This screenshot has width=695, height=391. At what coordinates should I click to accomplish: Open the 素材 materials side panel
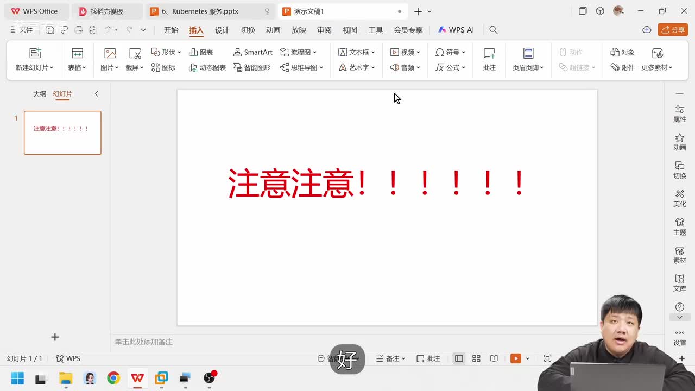coord(680,255)
